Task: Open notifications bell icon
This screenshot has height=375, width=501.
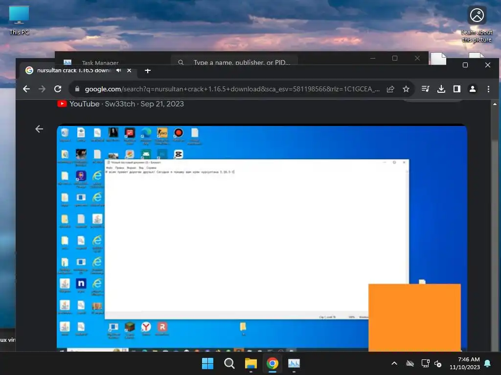Action: (x=488, y=363)
